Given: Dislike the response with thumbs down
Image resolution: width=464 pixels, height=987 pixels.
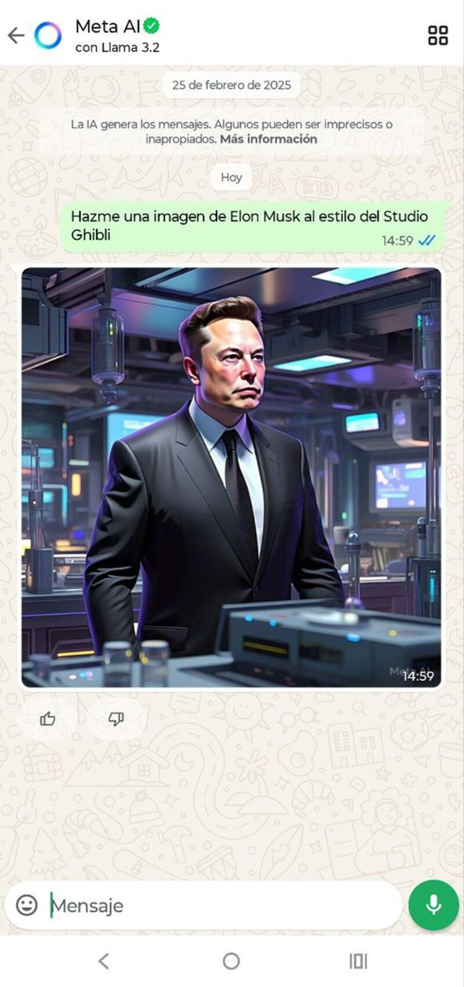Looking at the screenshot, I should (116, 719).
